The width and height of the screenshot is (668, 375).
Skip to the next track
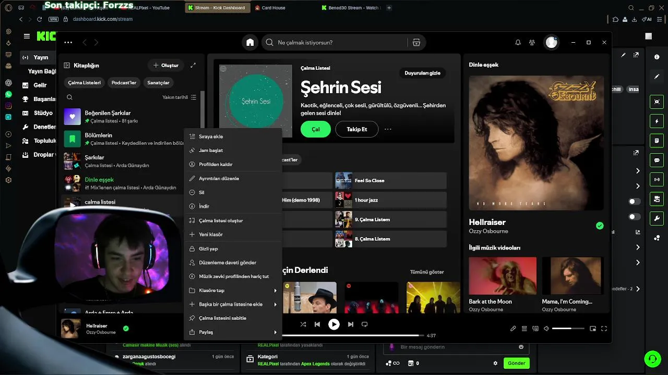tap(351, 324)
